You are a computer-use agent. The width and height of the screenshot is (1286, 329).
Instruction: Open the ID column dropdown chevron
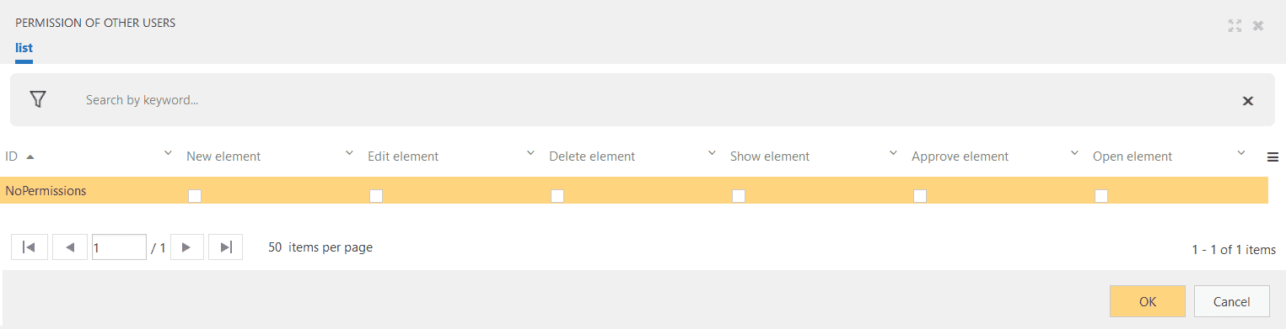[168, 153]
